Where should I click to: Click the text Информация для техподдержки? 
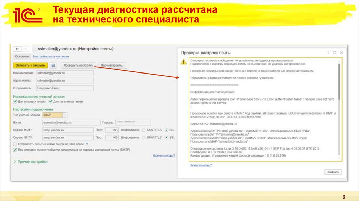(x=212, y=92)
